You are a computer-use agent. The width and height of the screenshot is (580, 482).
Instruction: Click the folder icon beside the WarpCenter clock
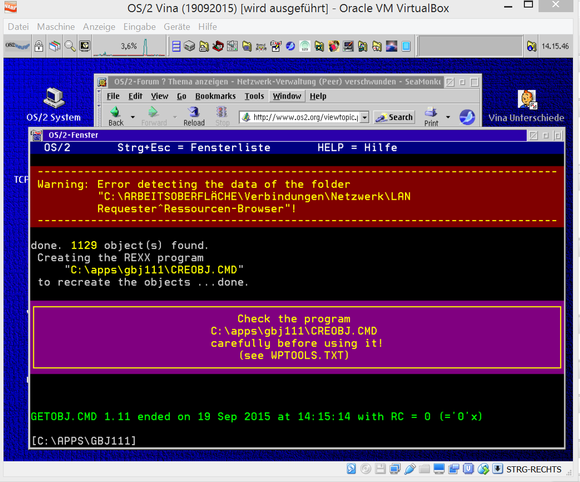(531, 46)
